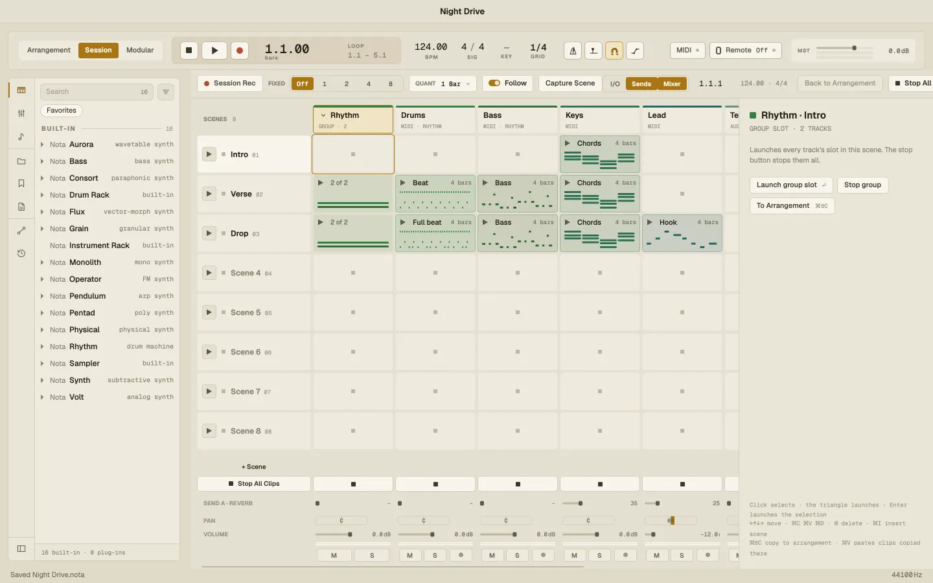The width and height of the screenshot is (933, 583).
Task: Switch to the Arrangement view tab
Action: click(49, 51)
